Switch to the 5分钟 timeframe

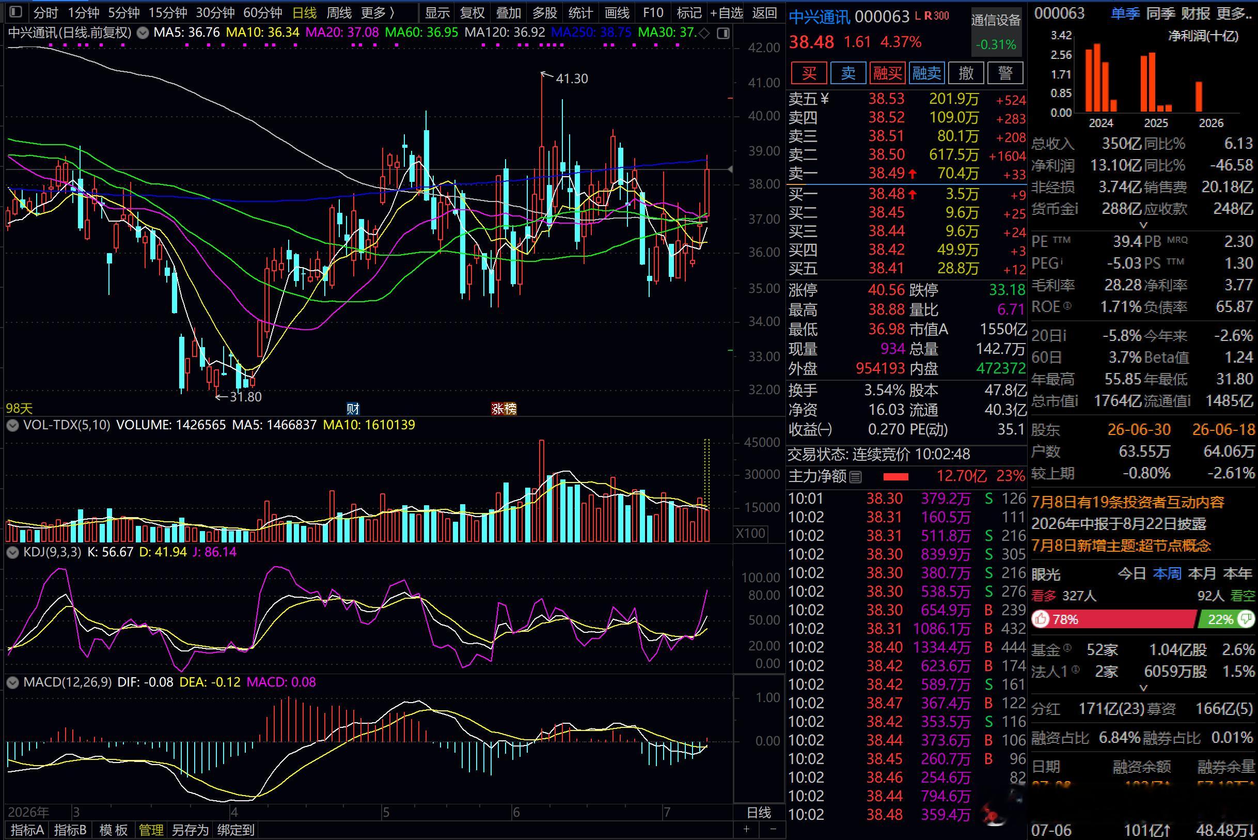point(124,12)
